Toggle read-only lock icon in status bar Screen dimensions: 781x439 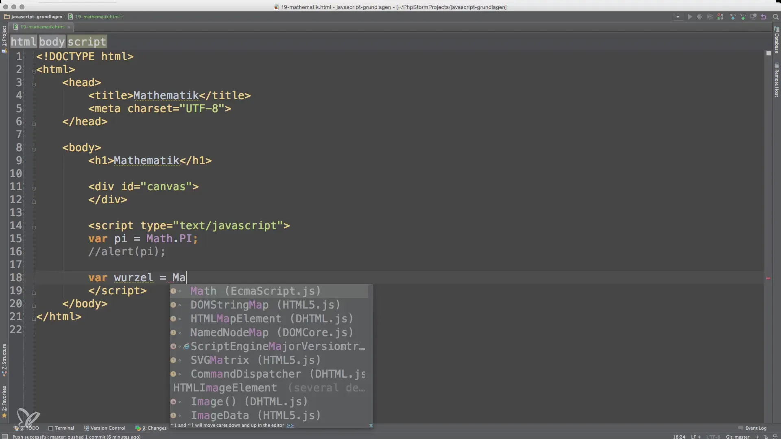tap(766, 437)
